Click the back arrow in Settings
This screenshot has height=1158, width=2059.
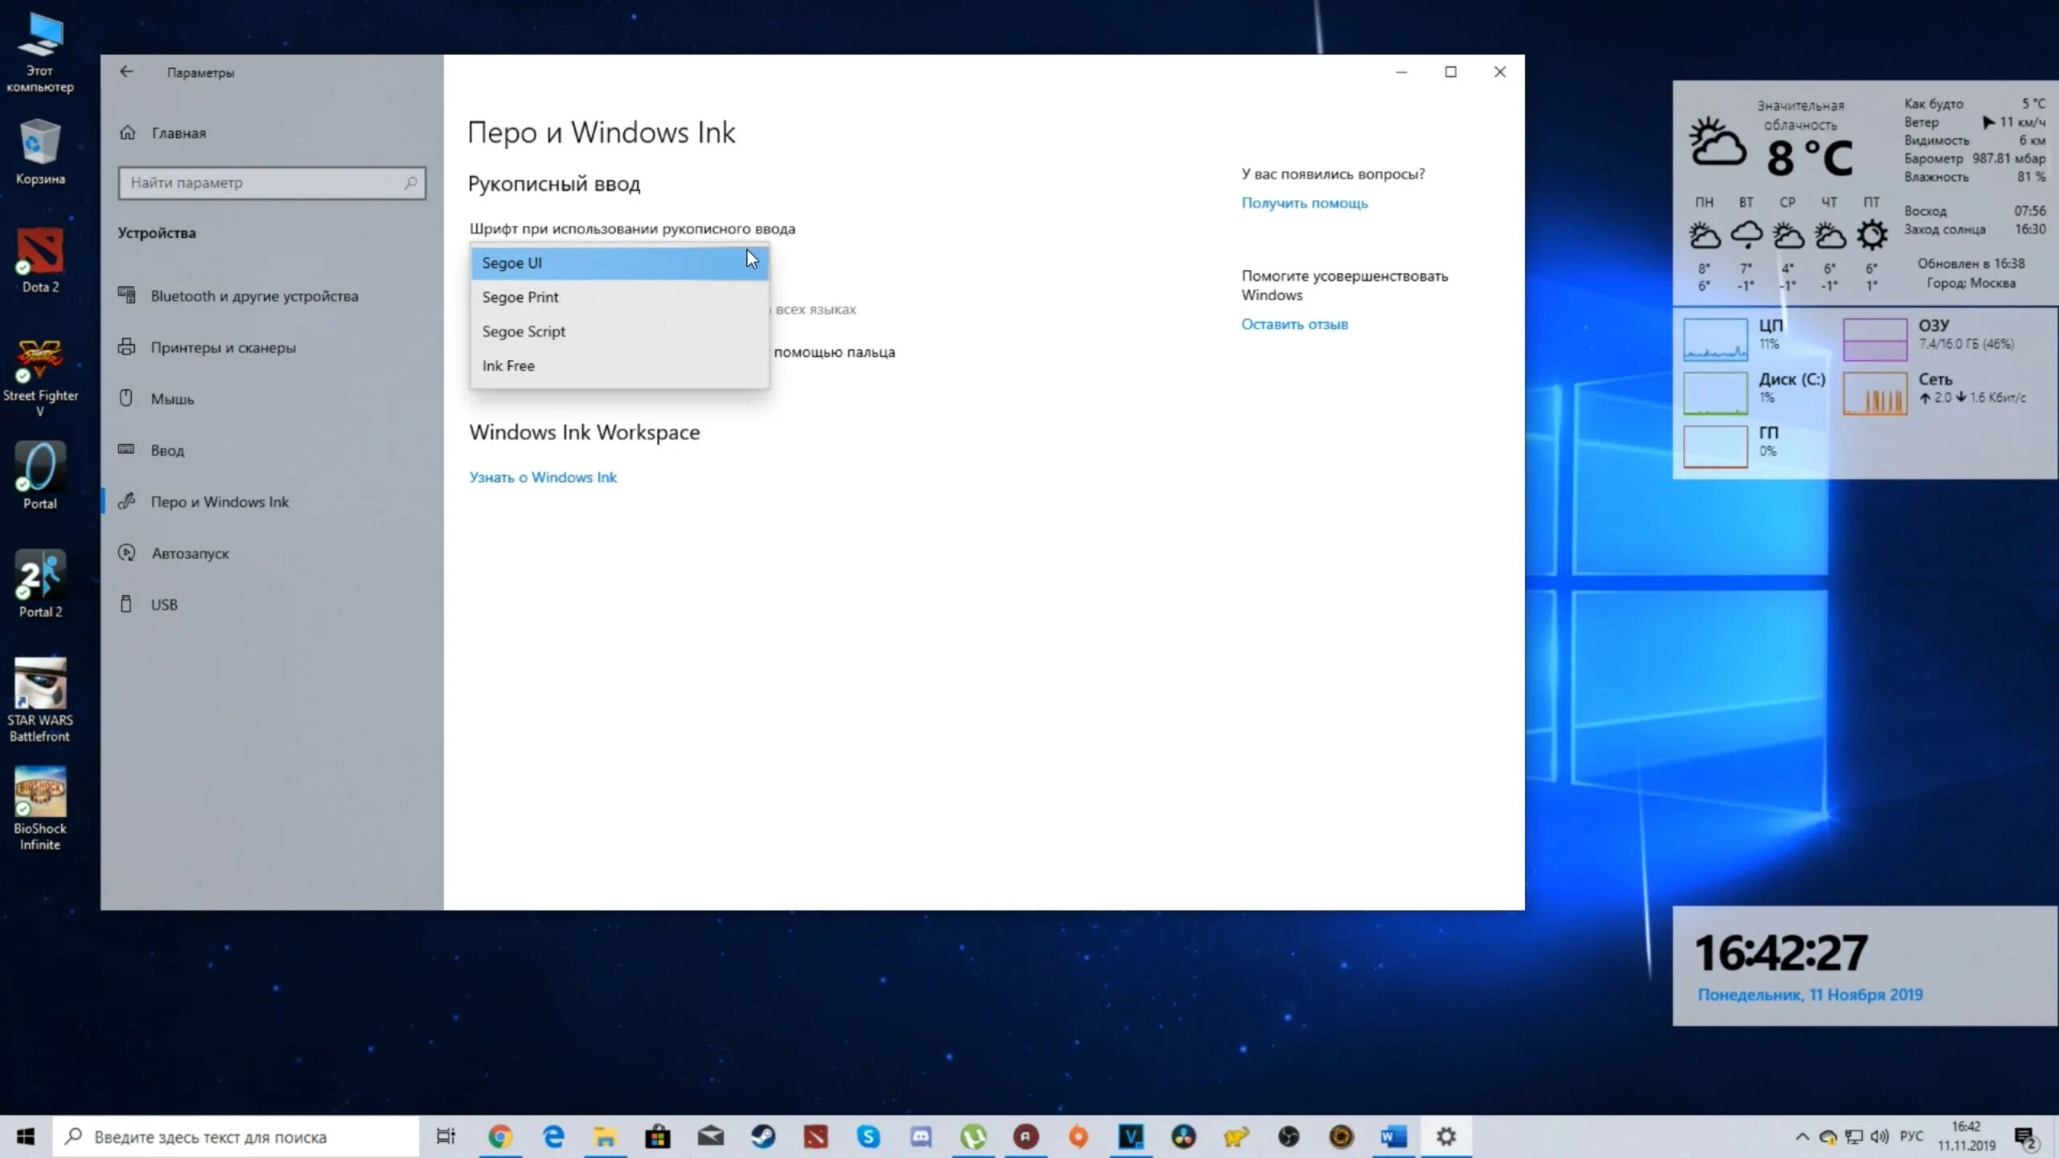click(x=126, y=72)
